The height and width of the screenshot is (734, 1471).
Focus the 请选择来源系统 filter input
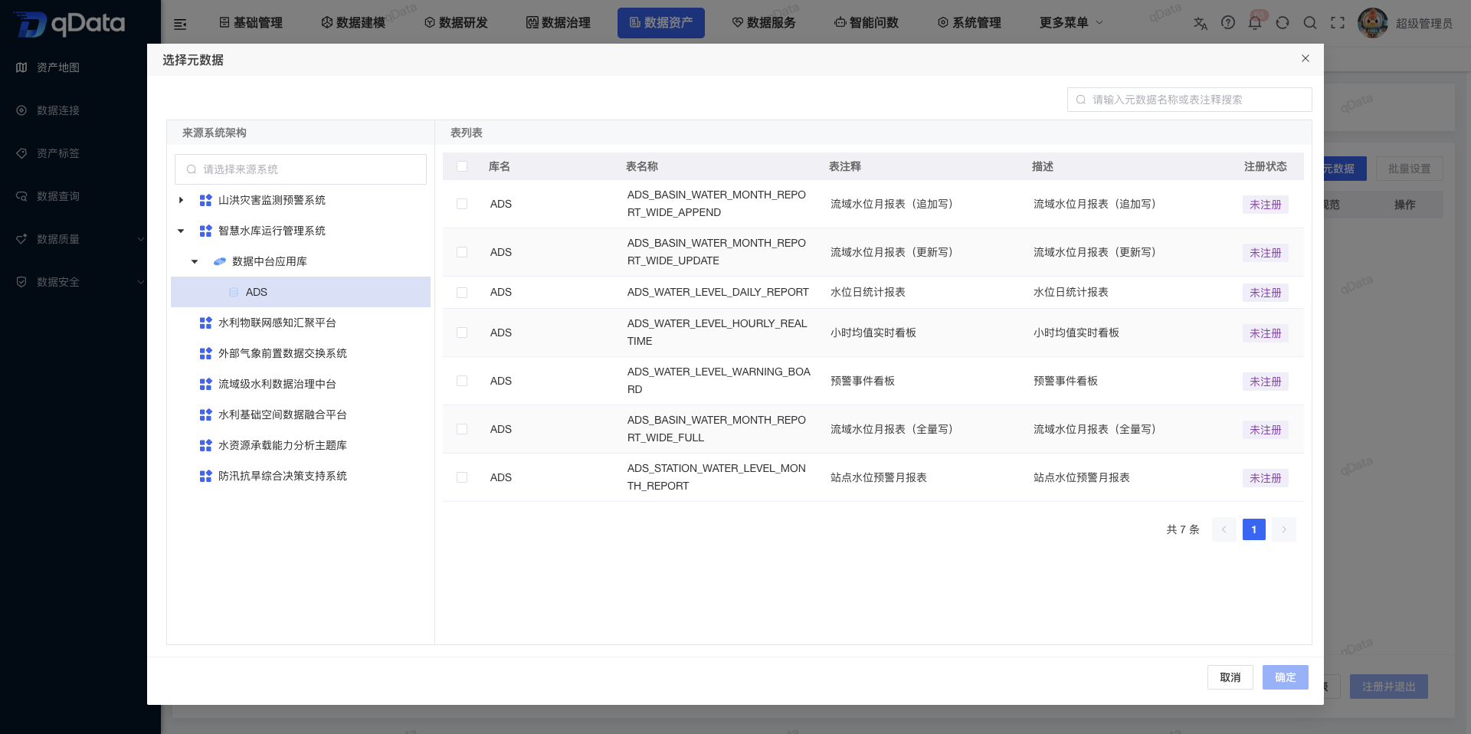300,169
